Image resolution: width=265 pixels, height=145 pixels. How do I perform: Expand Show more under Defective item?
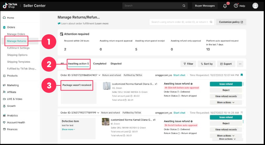(68, 129)
